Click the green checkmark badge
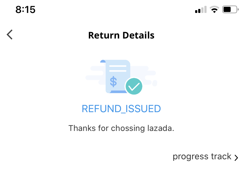247x171 pixels. [134, 86]
